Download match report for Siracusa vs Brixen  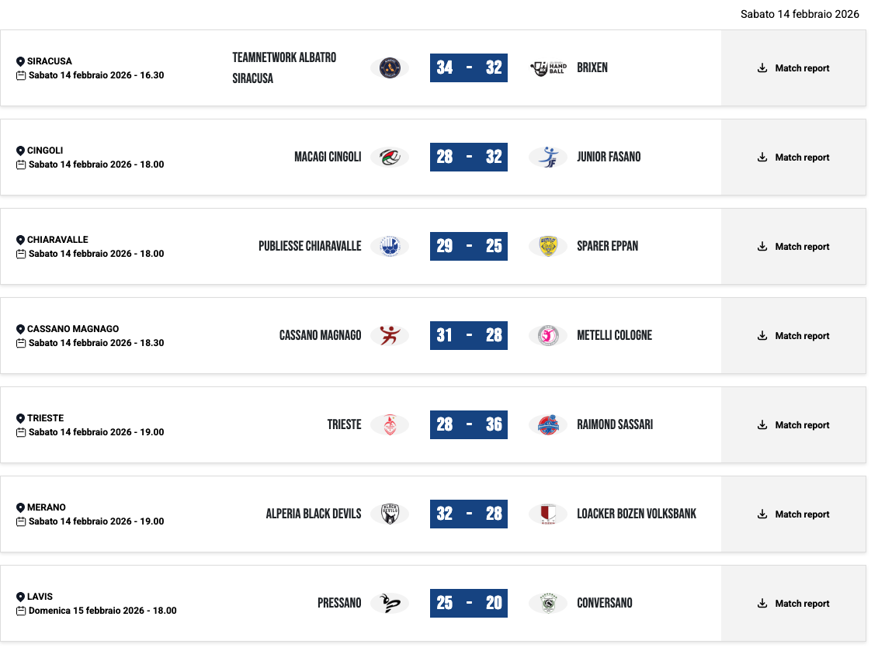point(793,68)
